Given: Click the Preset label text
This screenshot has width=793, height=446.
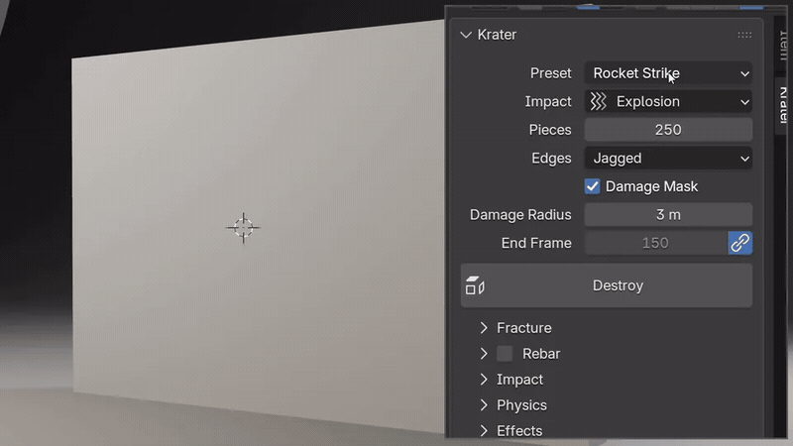Looking at the screenshot, I should tap(551, 73).
